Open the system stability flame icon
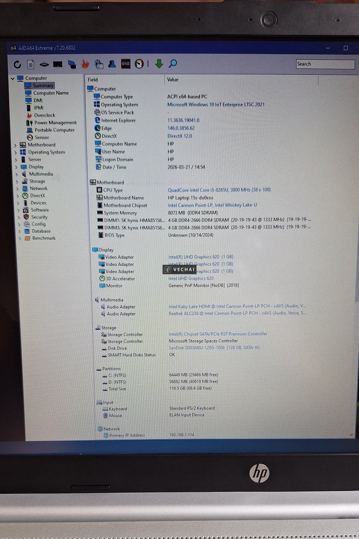Screen dimensions: 359x539 pos(85,64)
